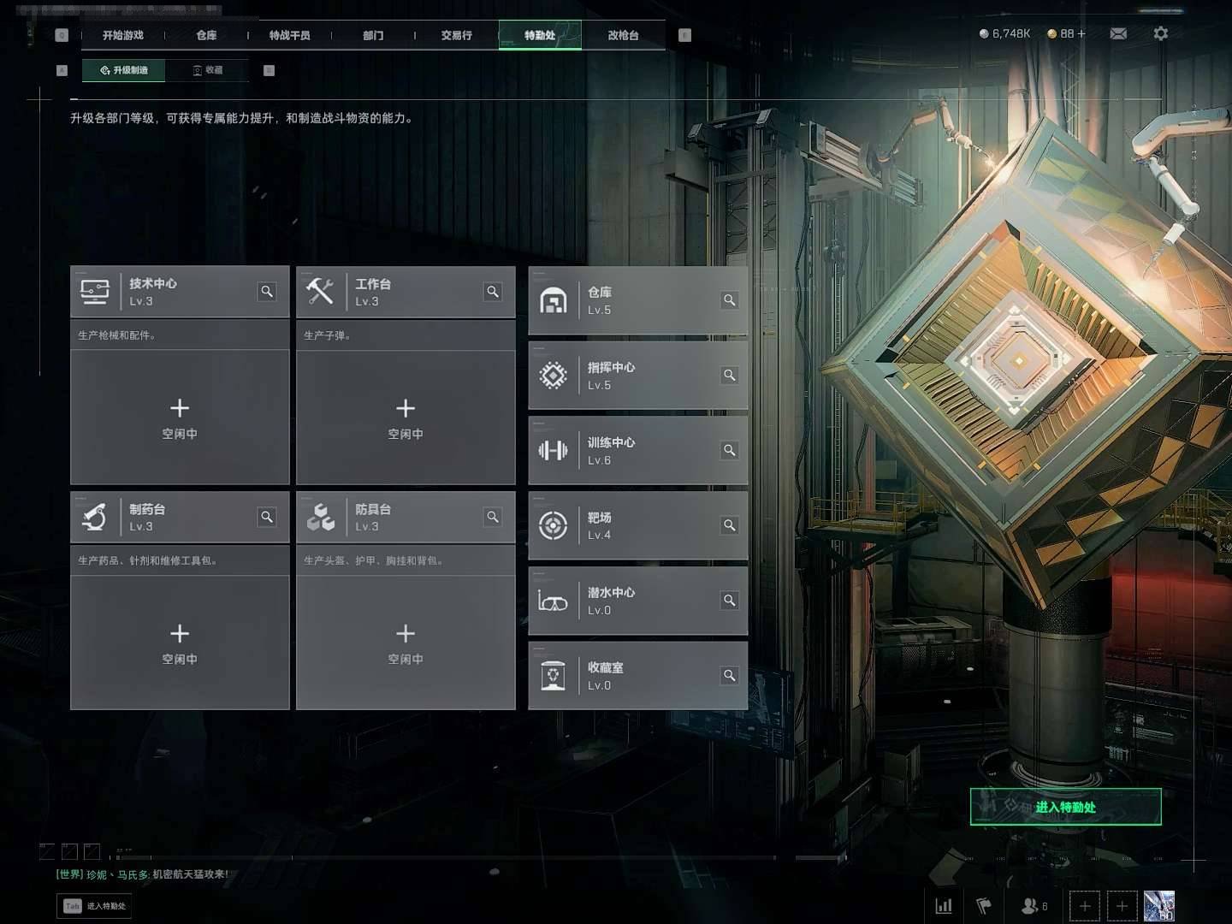Click the 靶场 target icon
This screenshot has width=1232, height=924.
coord(554,525)
